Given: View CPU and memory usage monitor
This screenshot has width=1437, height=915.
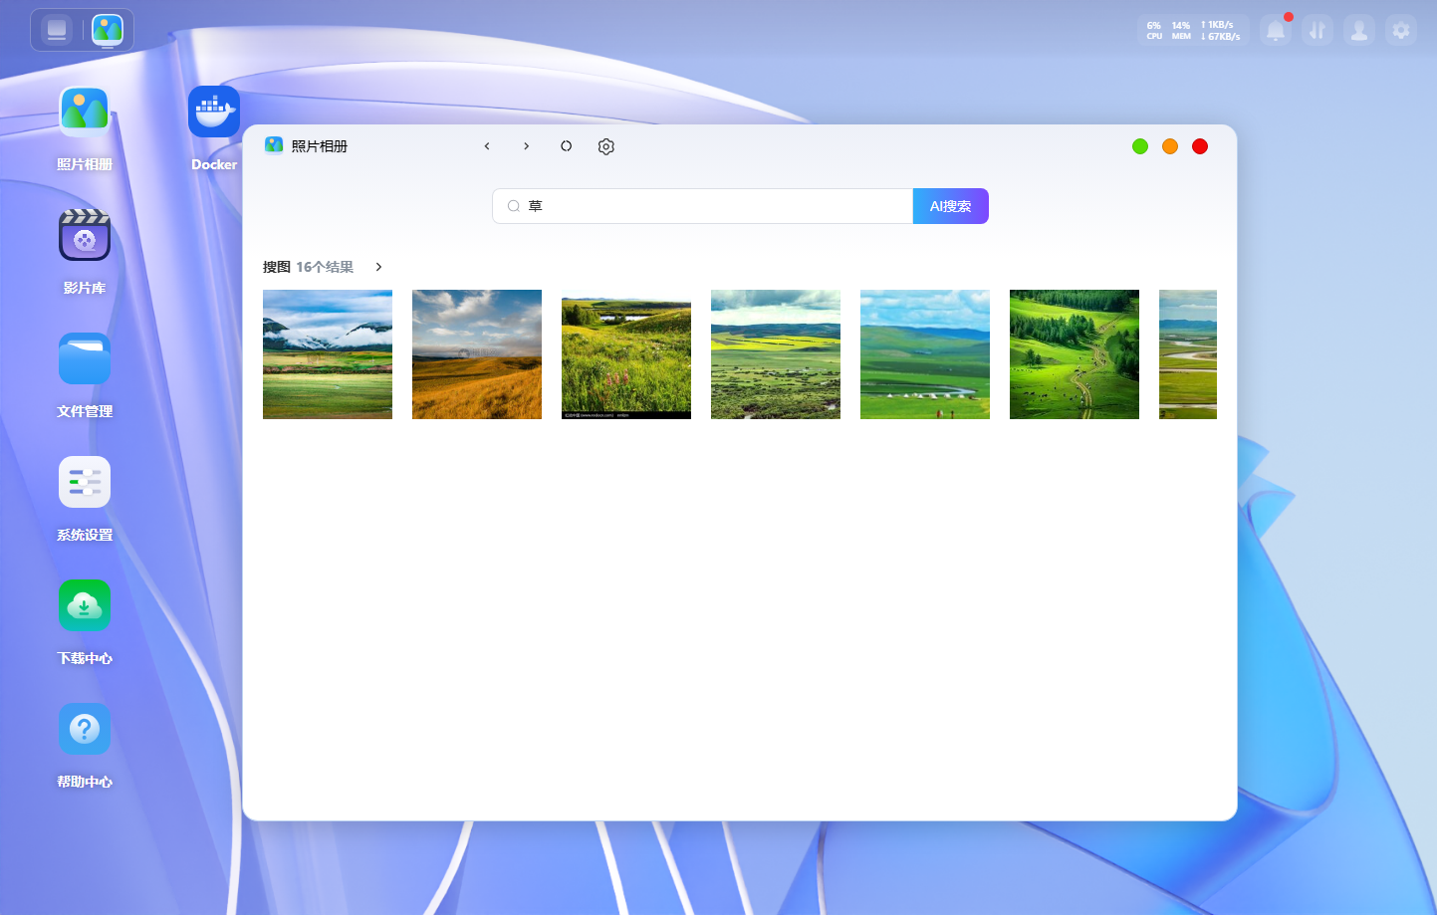Looking at the screenshot, I should tap(1193, 31).
